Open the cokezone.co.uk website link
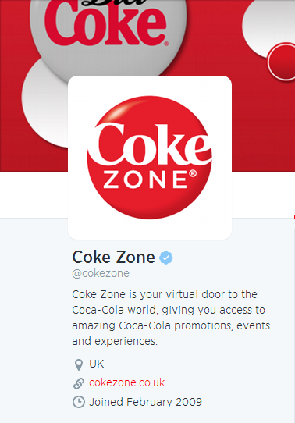 click(x=126, y=382)
